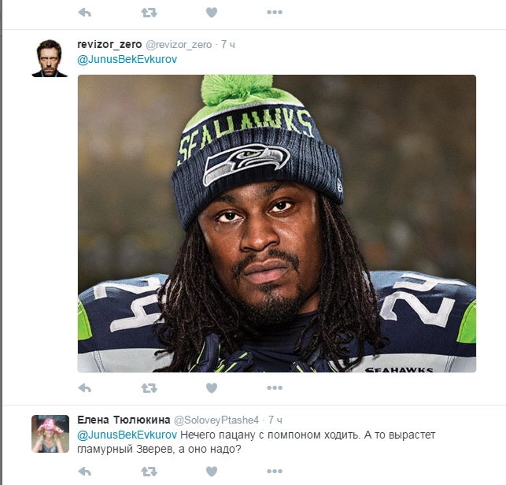Image resolution: width=506 pixels, height=485 pixels.
Task: Like Елена Тюлюкина's tweet
Action: coord(212,472)
